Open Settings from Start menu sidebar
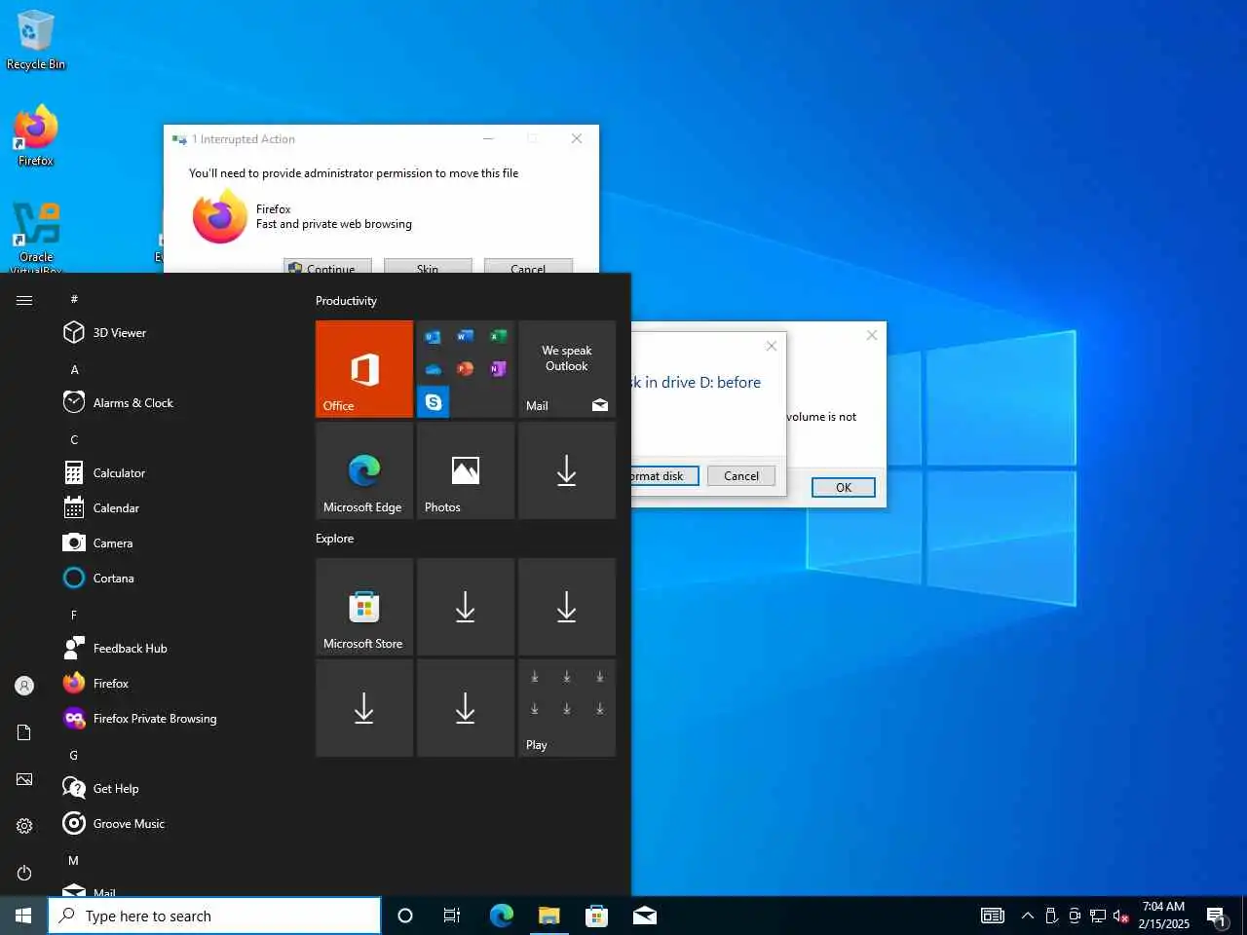Viewport: 1247px width, 935px height. tap(24, 826)
